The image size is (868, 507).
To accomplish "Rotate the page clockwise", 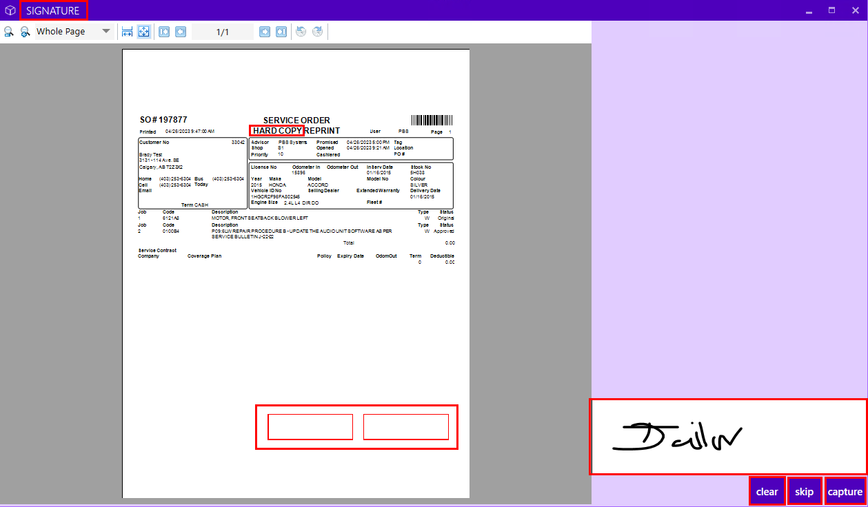I will [317, 32].
